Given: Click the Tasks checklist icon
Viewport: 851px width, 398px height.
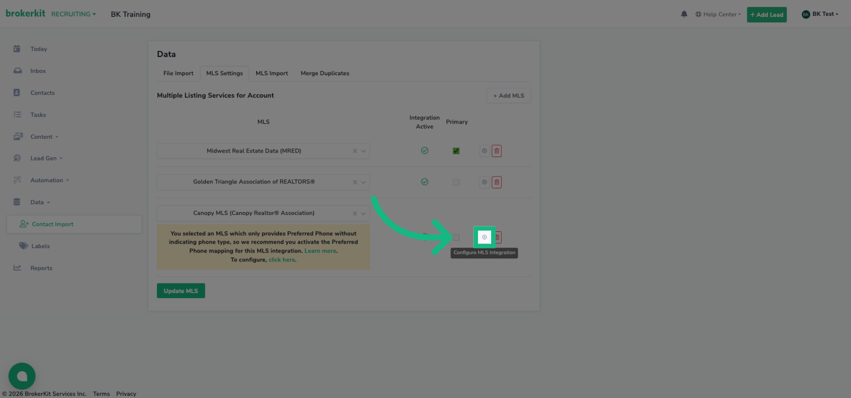Looking at the screenshot, I should pos(17,115).
